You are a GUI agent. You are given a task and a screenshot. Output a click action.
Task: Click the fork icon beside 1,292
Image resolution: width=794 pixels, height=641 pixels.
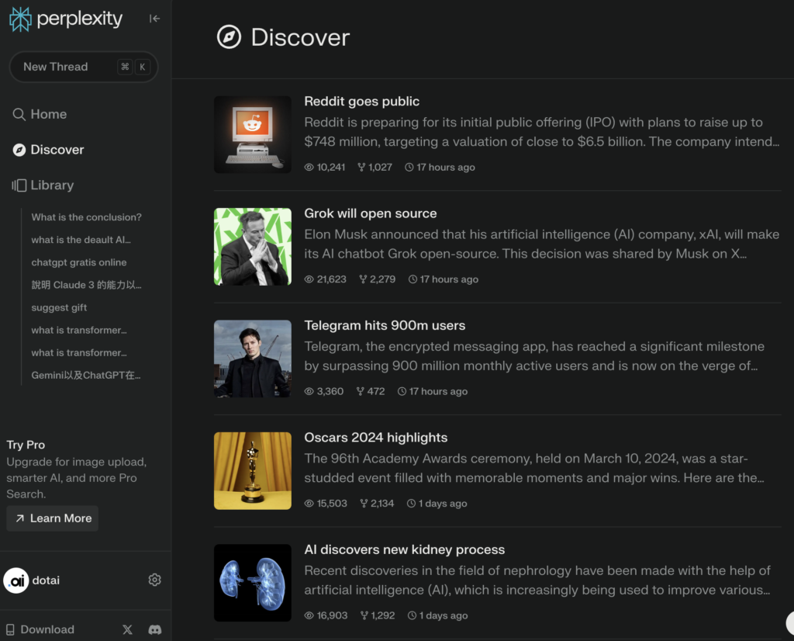click(x=364, y=615)
